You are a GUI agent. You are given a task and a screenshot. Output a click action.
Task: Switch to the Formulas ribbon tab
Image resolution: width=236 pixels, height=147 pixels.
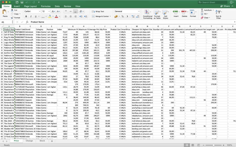(46, 6)
